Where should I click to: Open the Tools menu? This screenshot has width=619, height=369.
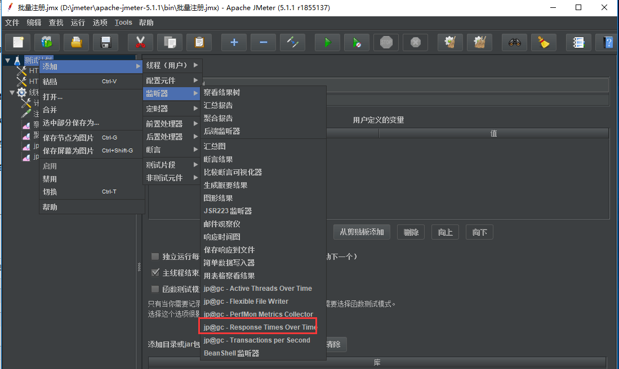point(123,22)
